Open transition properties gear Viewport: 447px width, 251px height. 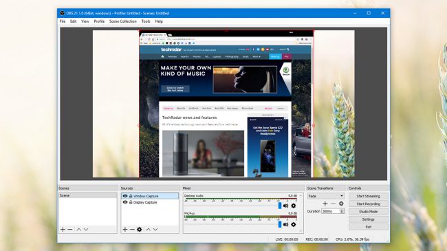tap(341, 204)
